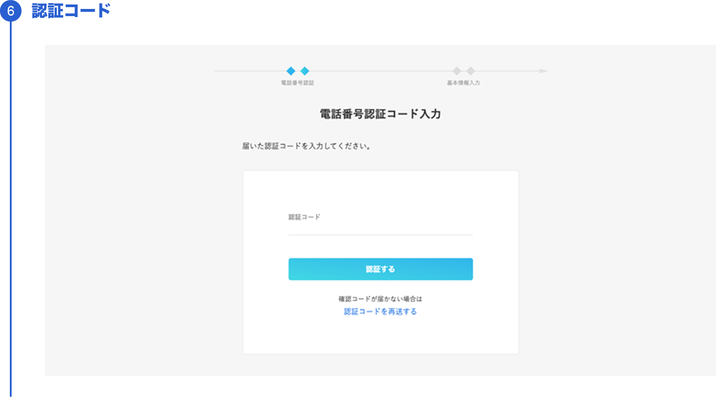Click the first gray progress diamond

[x=456, y=71]
